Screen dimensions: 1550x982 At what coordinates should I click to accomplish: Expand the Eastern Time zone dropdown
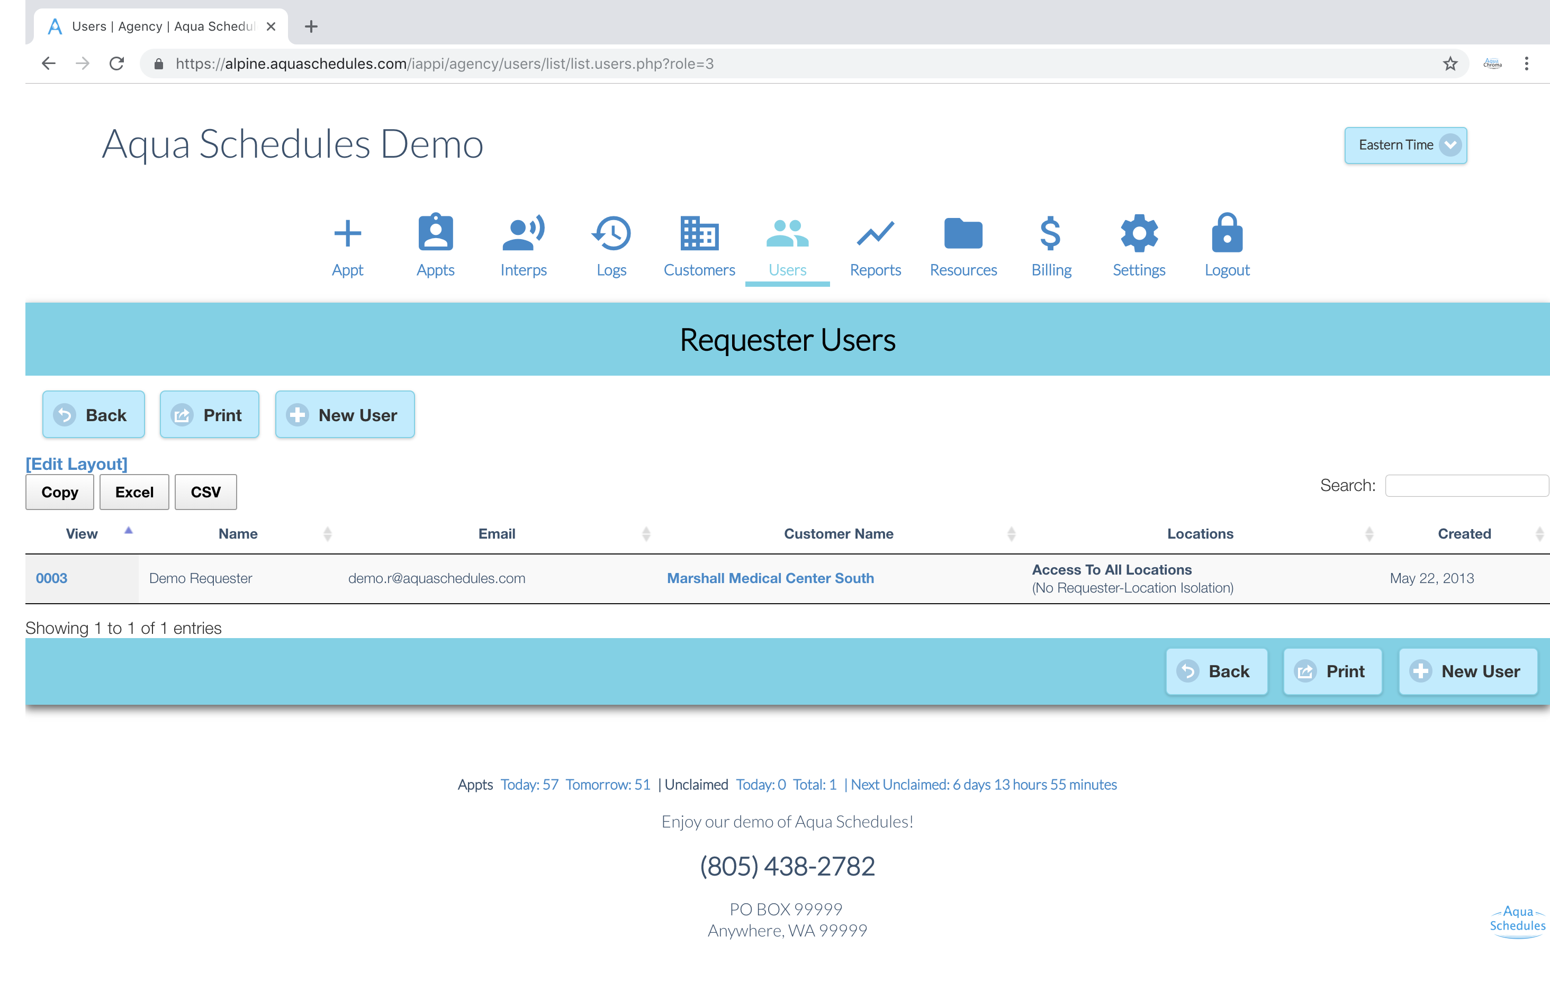1405,146
